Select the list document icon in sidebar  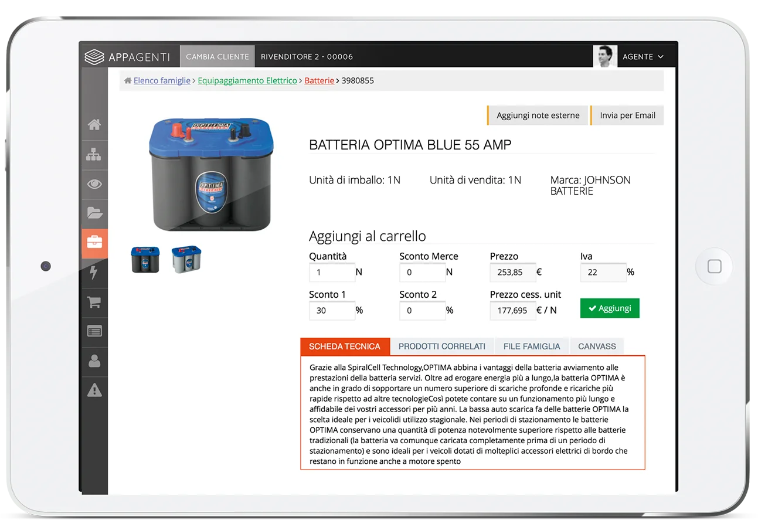point(94,331)
